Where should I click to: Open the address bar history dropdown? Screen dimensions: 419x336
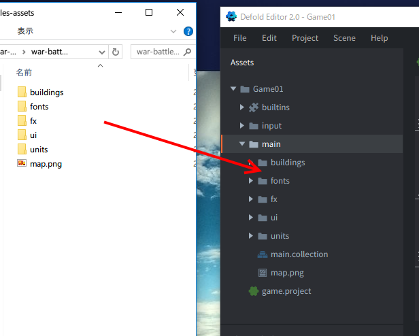(101, 52)
